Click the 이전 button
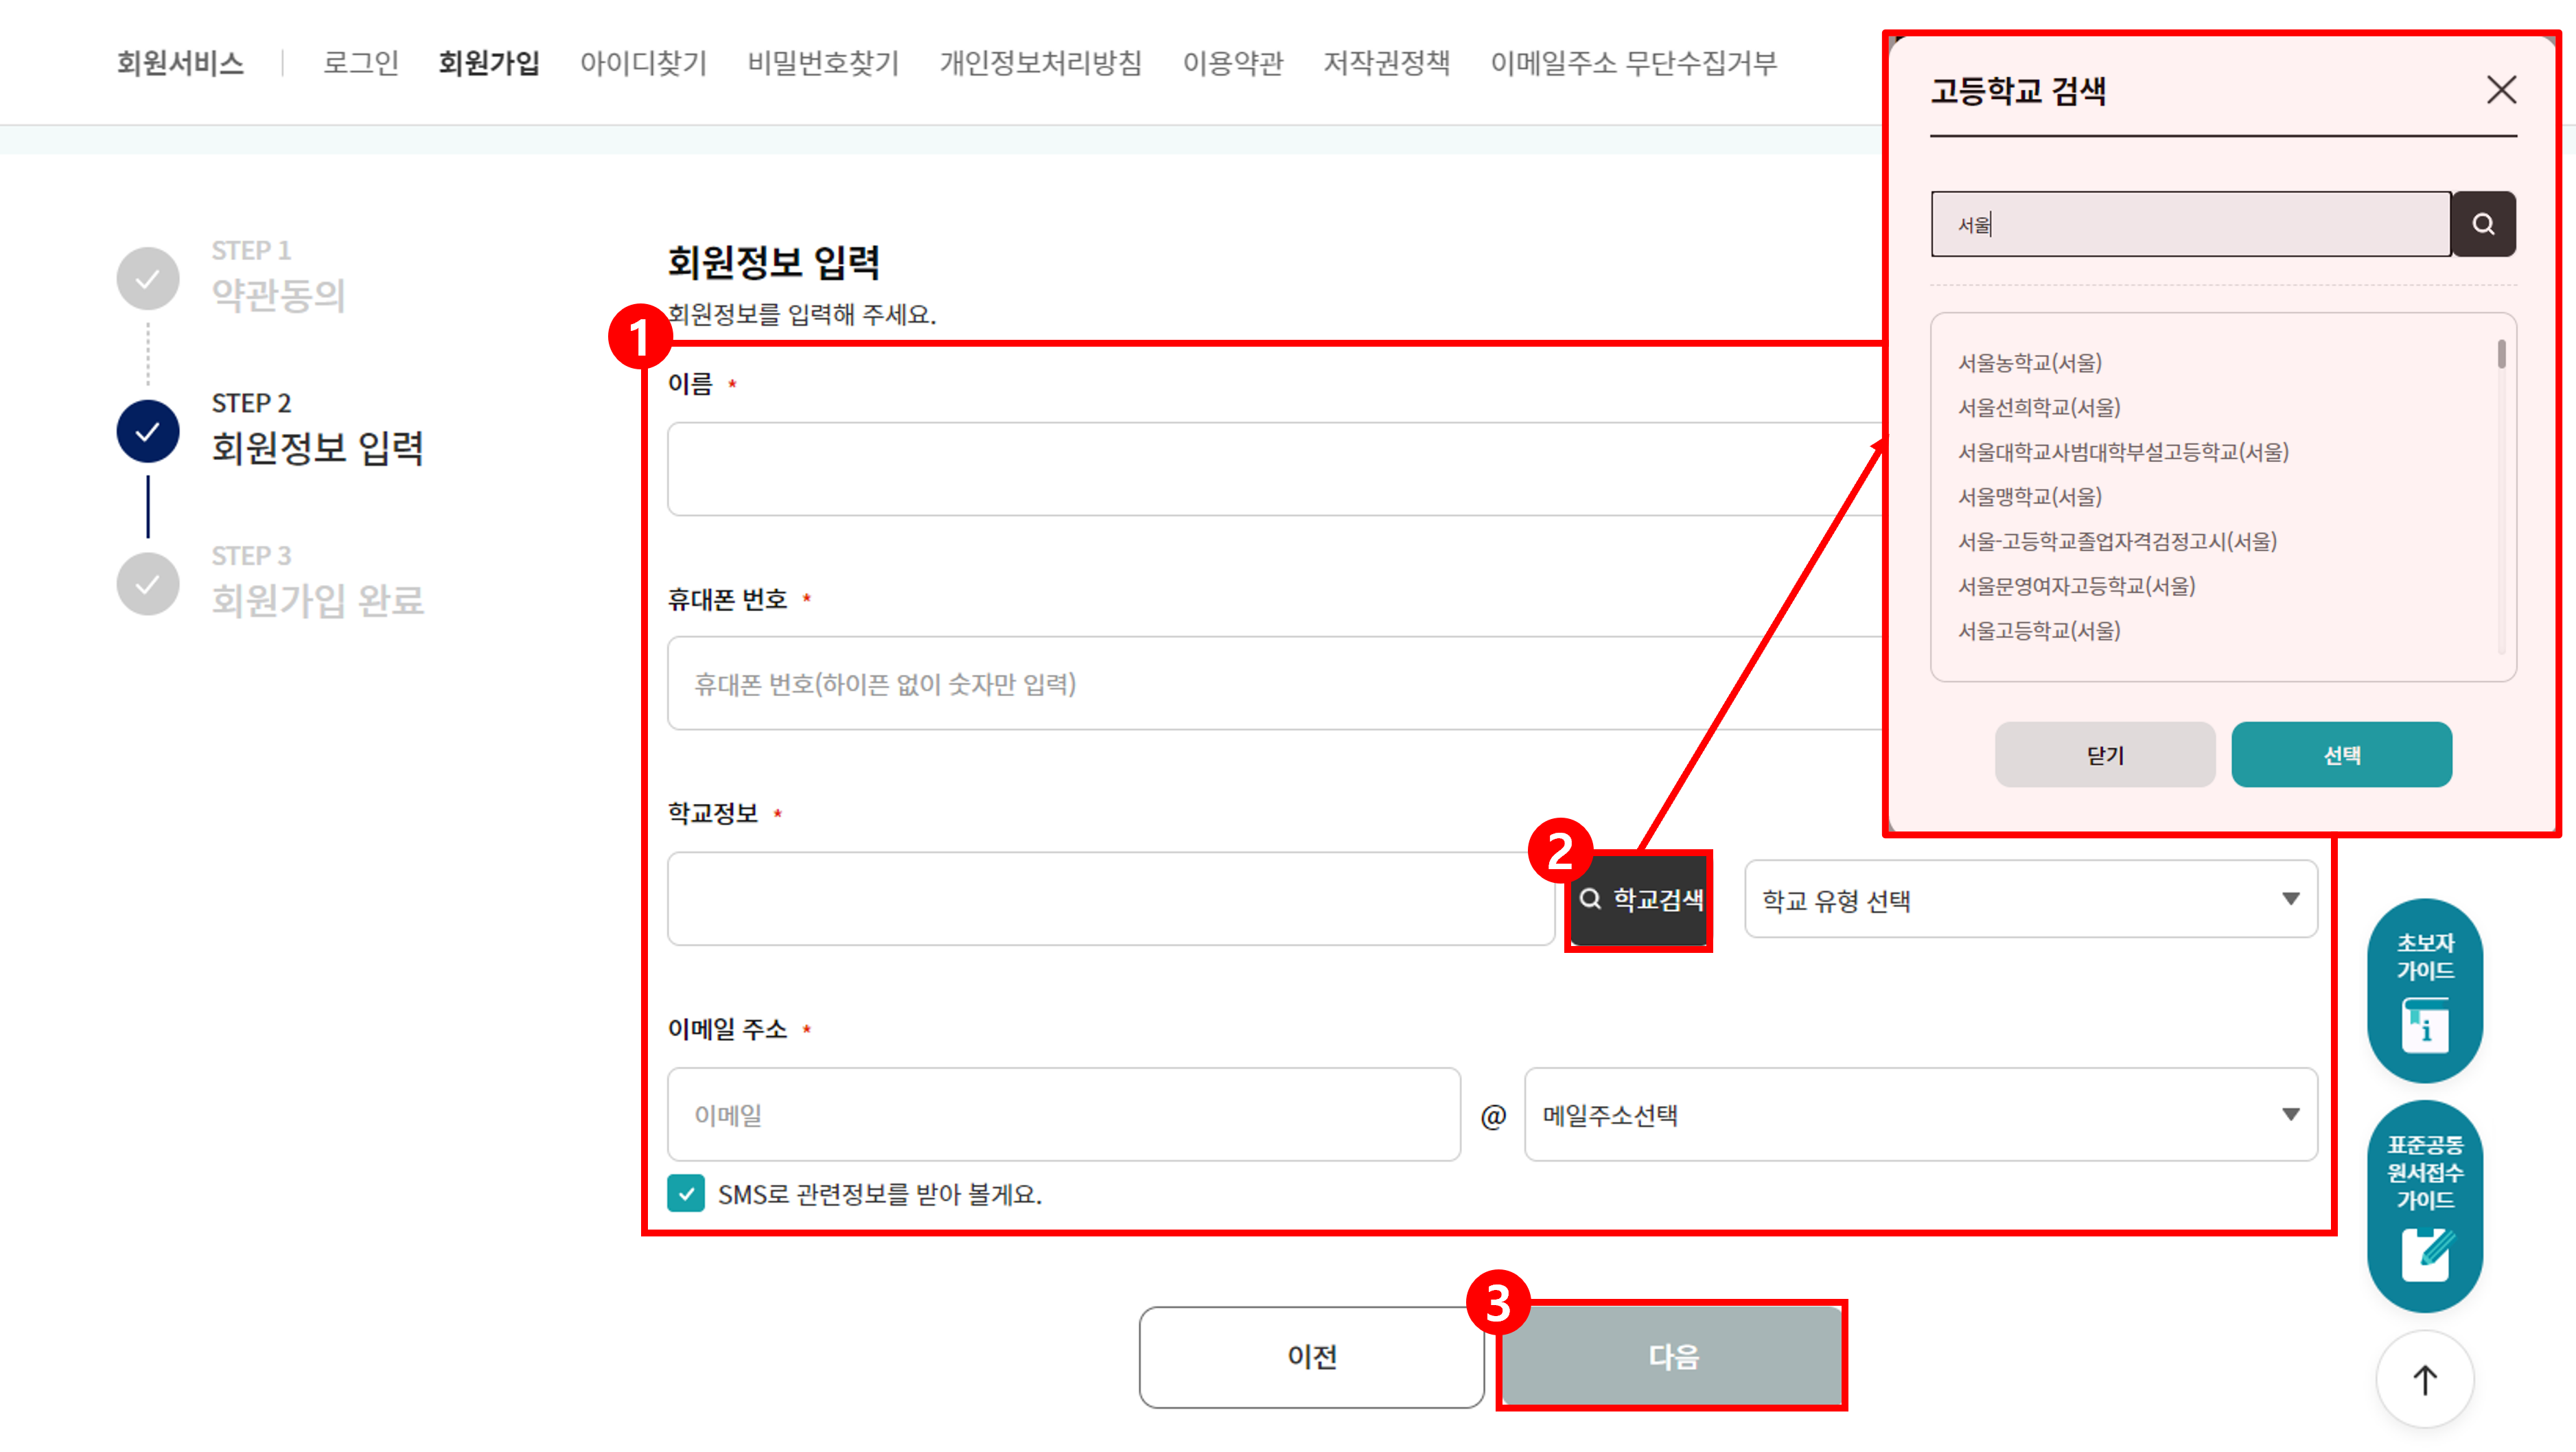The width and height of the screenshot is (2576, 1452). tap(1311, 1357)
